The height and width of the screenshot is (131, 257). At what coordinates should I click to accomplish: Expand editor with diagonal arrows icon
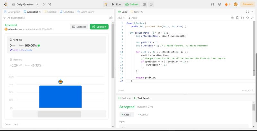253,18
